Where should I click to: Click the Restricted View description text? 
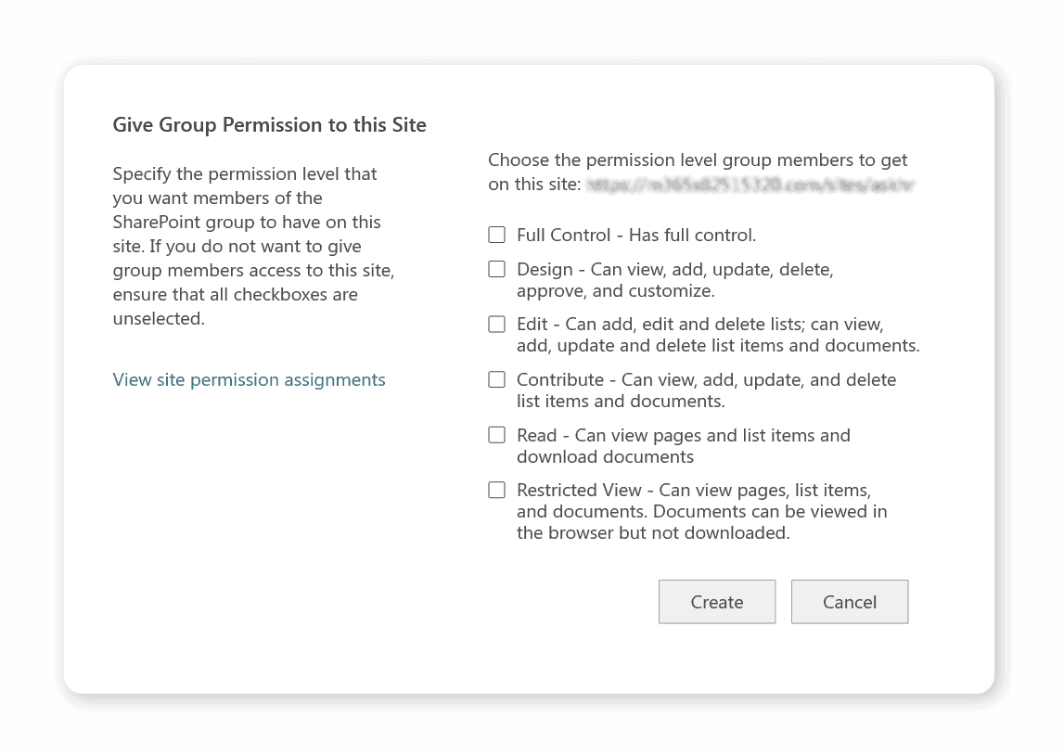pos(701,512)
